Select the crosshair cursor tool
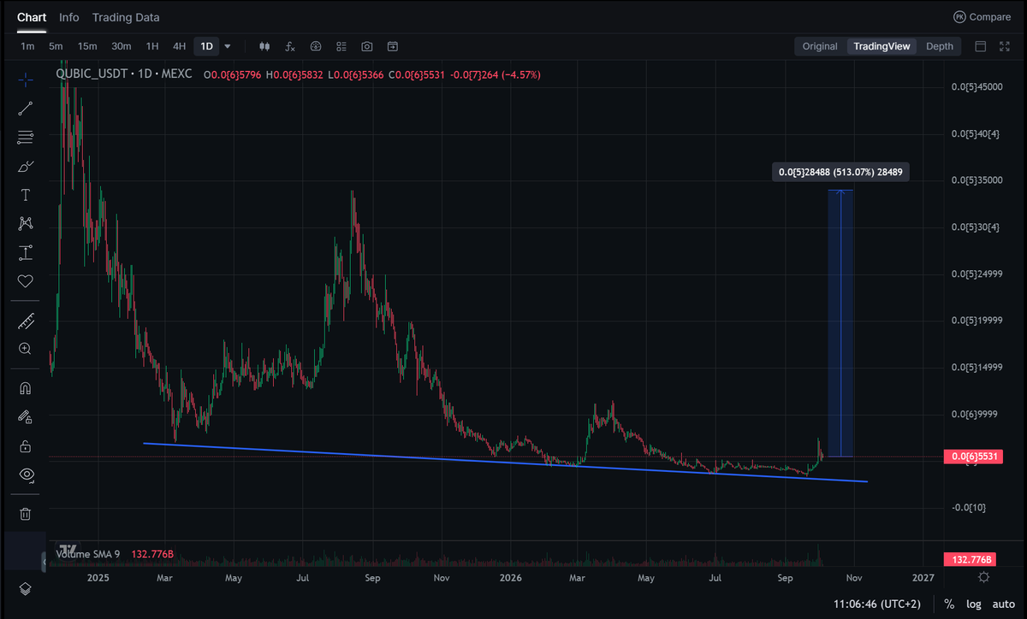This screenshot has width=1027, height=619. (26, 80)
